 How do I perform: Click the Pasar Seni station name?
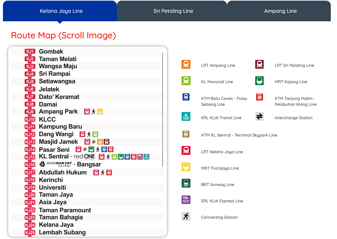pyautogui.click(x=54, y=150)
